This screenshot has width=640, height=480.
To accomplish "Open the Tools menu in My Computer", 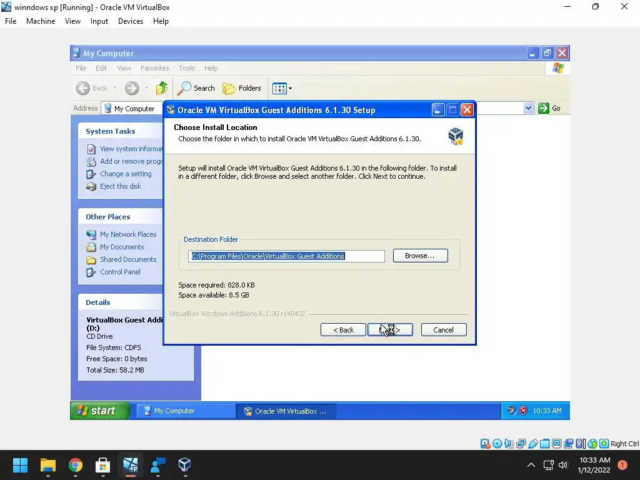I will (186, 68).
